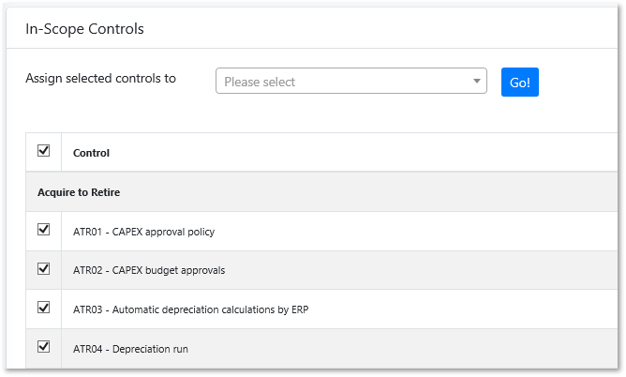Select the ATR01 - CAPEX approval policy row text

click(x=150, y=232)
